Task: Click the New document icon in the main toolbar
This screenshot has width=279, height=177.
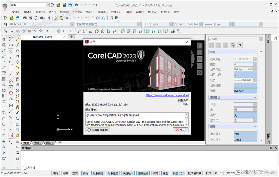Action: tap(6, 18)
